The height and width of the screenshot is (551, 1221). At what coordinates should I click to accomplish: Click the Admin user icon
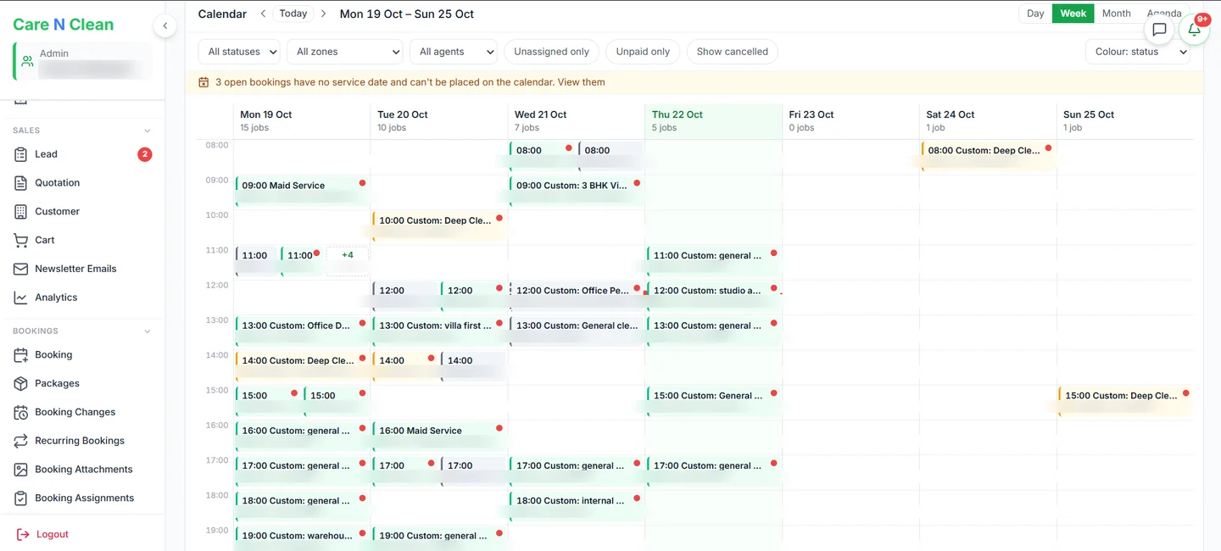pyautogui.click(x=27, y=61)
